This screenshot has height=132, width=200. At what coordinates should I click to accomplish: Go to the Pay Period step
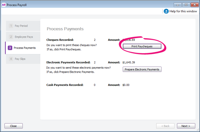coord(21,26)
